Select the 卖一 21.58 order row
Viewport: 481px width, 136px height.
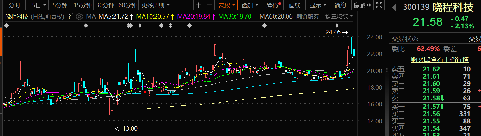point(436,98)
